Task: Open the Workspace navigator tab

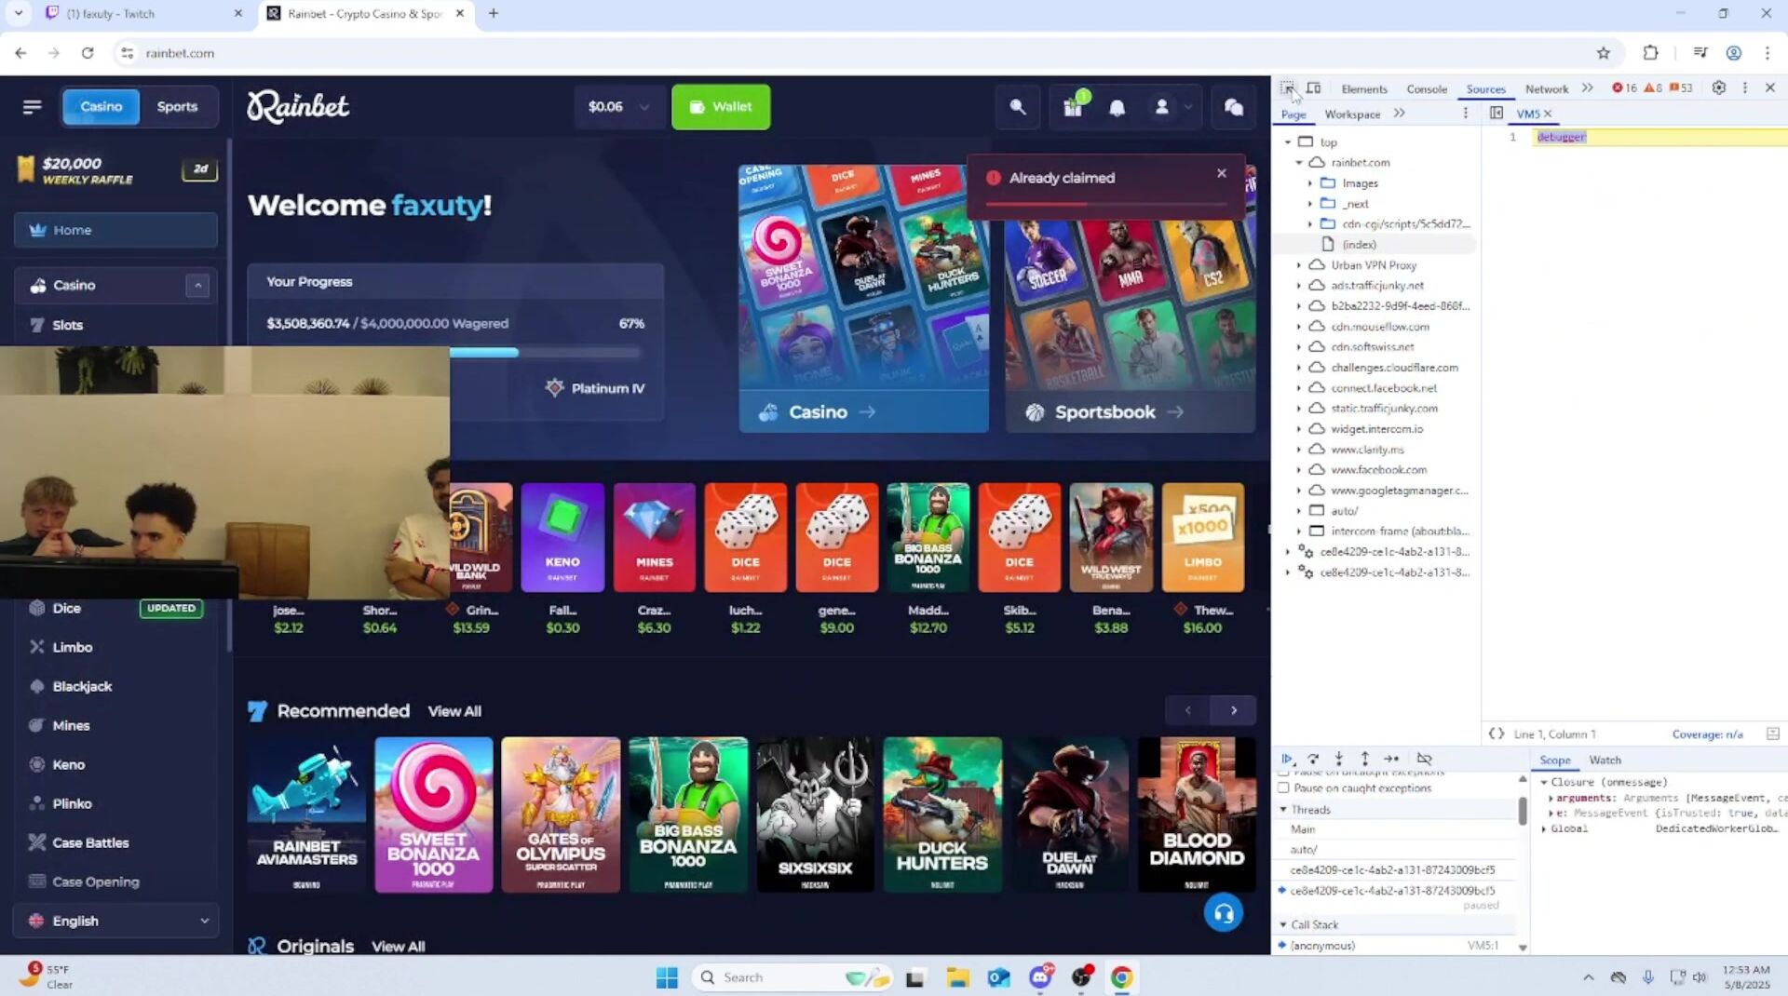Action: pos(1352,114)
